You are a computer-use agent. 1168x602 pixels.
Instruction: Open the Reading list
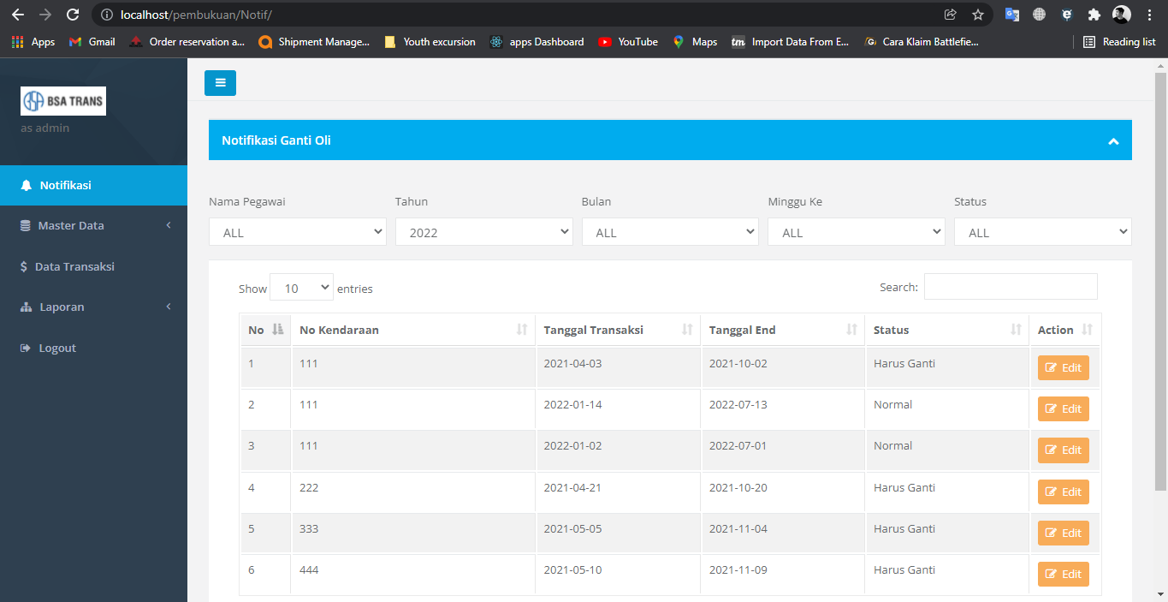coord(1119,42)
